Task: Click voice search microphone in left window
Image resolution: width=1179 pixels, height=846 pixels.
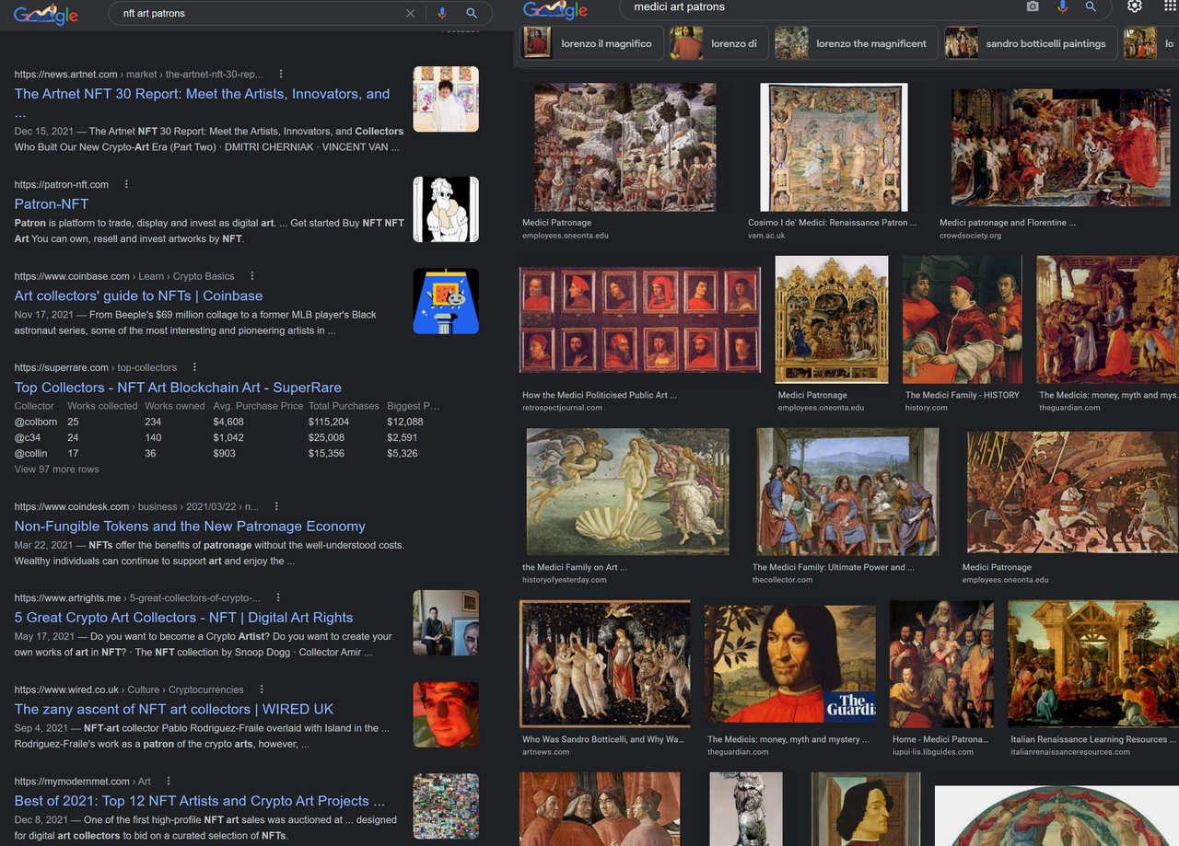Action: click(442, 14)
